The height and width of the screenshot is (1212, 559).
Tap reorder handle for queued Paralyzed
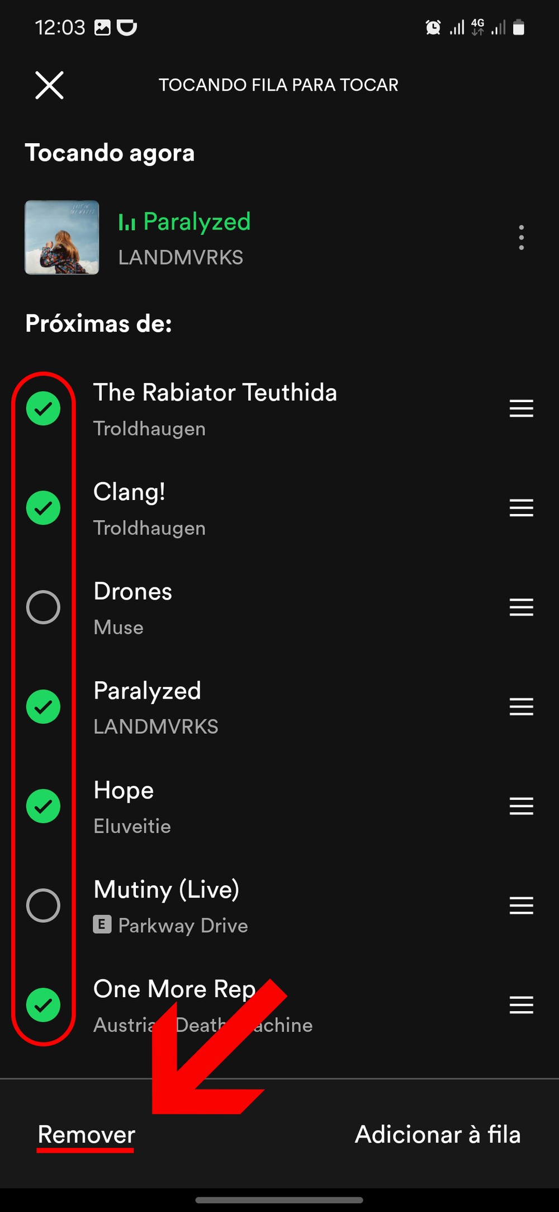click(x=521, y=707)
